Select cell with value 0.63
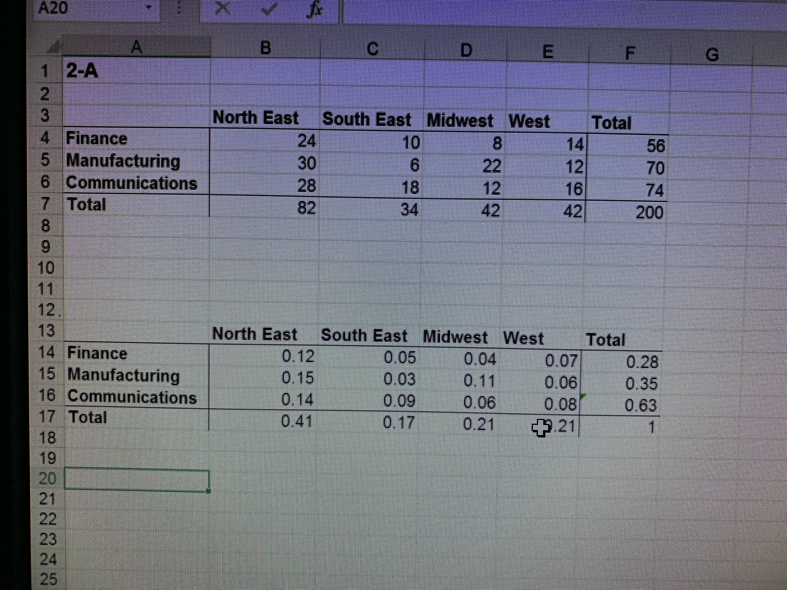This screenshot has width=787, height=590. click(x=621, y=405)
